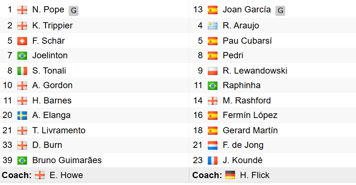Click the Switzerland flag next to F. Schär
The width and height of the screenshot is (356, 185).
pos(22,41)
